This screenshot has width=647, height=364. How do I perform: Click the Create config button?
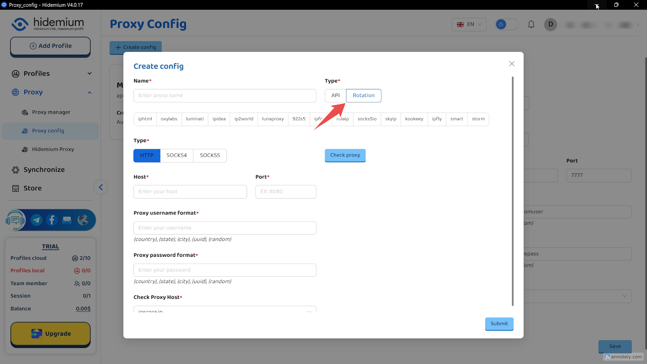135,47
